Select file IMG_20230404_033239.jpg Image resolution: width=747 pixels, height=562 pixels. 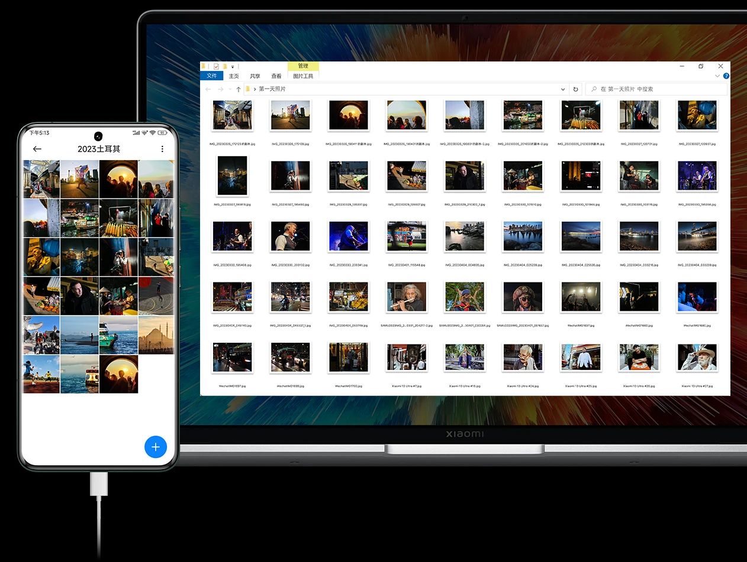point(697,236)
